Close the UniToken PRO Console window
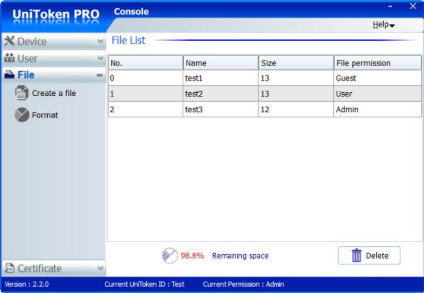This screenshot has height=293, width=424. pos(413,6)
